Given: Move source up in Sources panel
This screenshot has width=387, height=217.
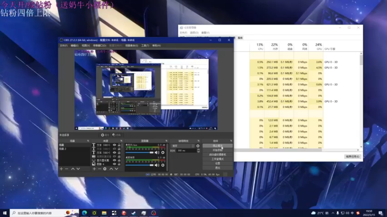Looking at the screenshot, I should [111, 169].
